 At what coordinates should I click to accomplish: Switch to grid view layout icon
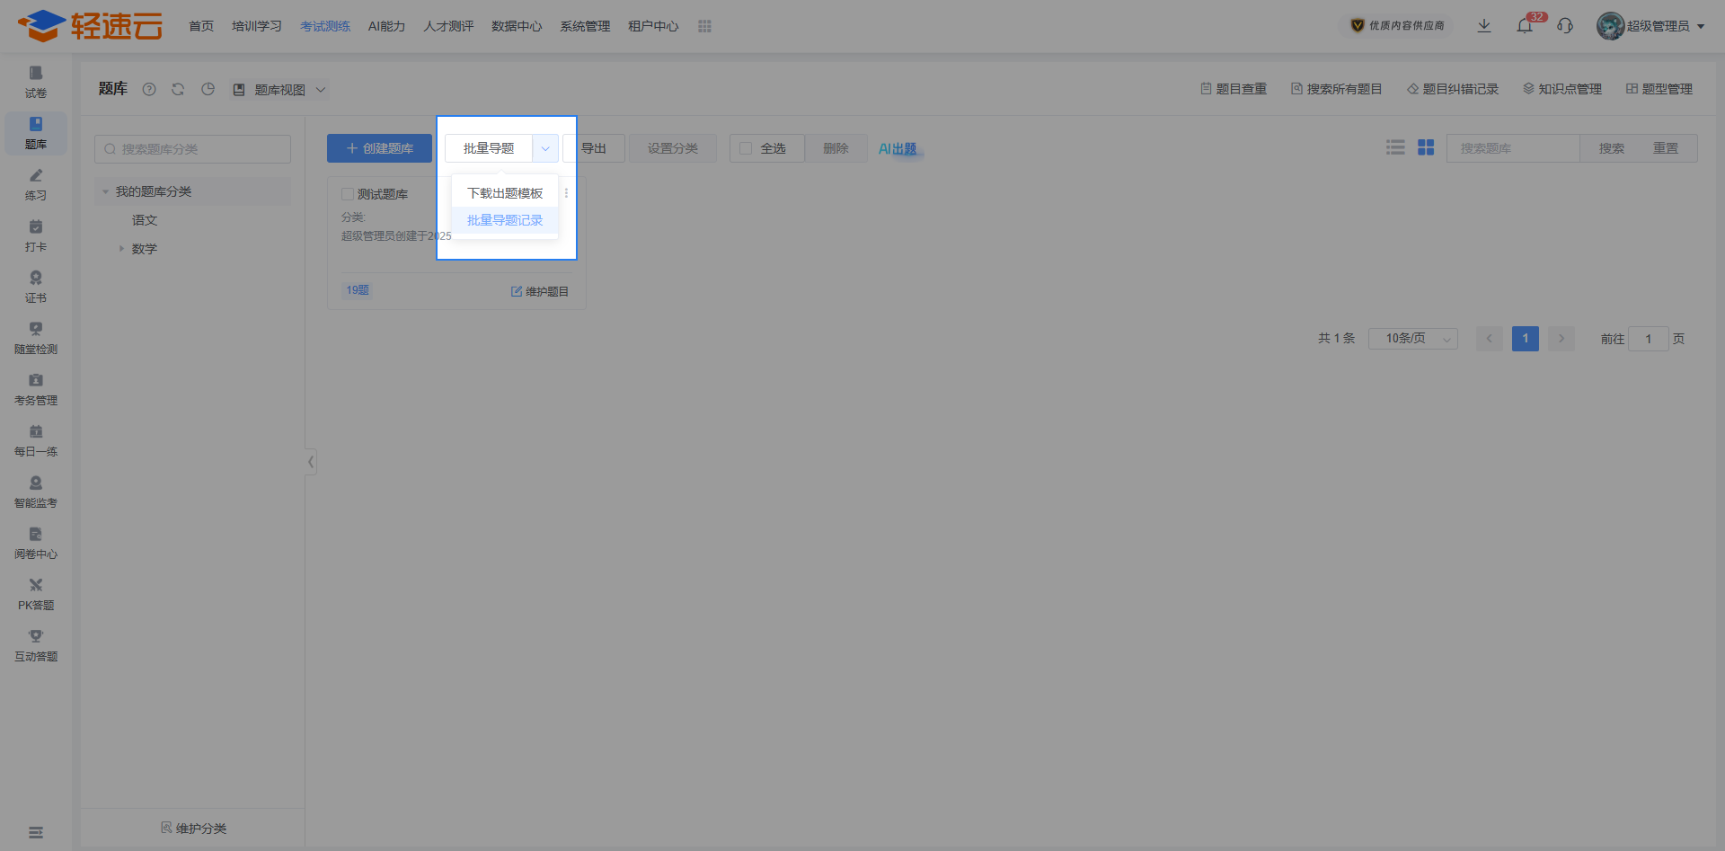coord(1426,147)
